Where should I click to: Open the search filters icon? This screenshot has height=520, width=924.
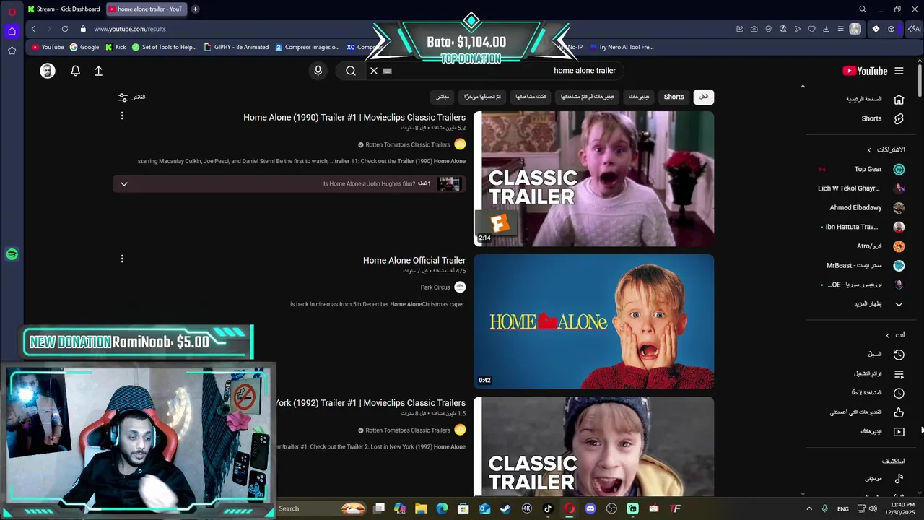(x=123, y=97)
